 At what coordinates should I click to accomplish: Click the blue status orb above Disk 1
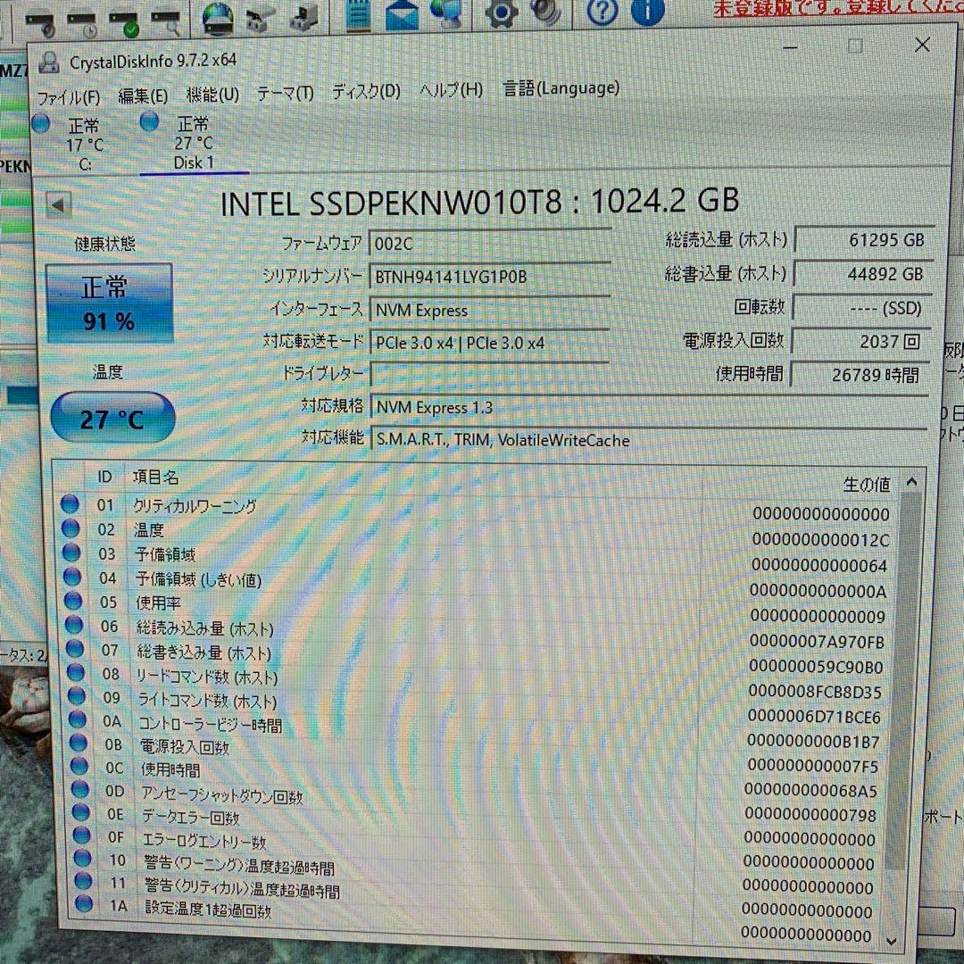pyautogui.click(x=149, y=121)
